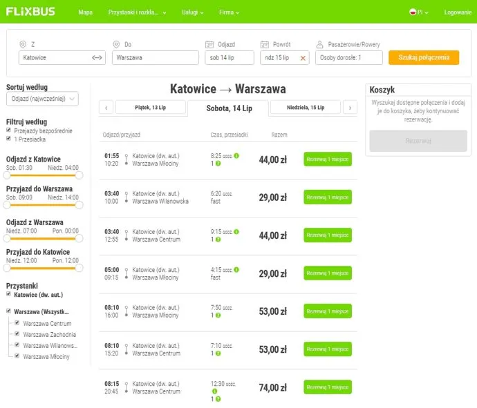
Task: Expand the Usługi menu
Action: (194, 12)
